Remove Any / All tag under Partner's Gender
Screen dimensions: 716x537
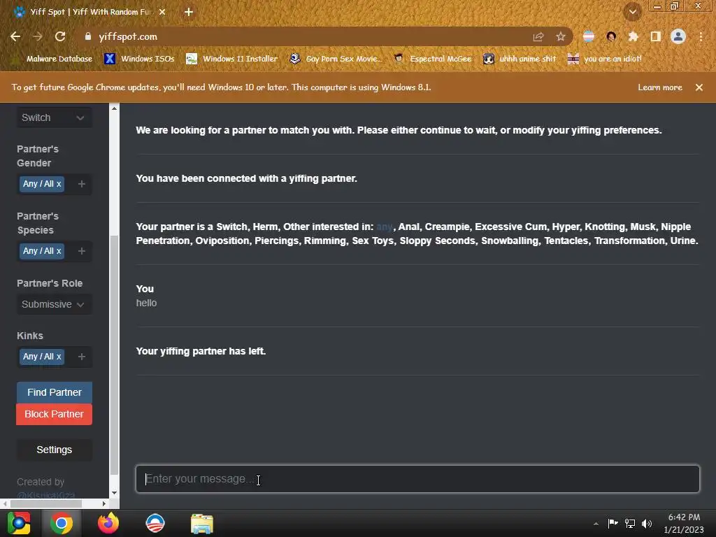pyautogui.click(x=59, y=184)
